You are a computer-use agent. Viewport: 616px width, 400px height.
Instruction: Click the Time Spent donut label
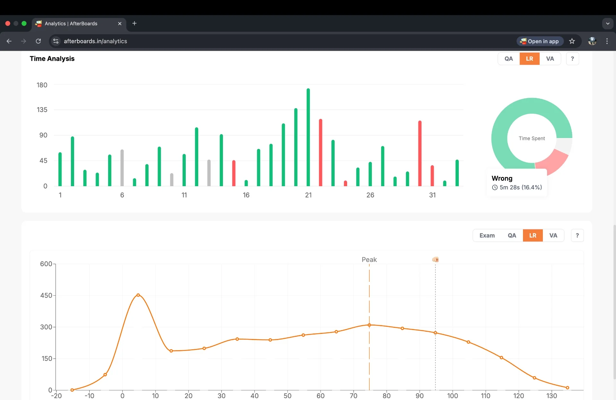tap(532, 138)
